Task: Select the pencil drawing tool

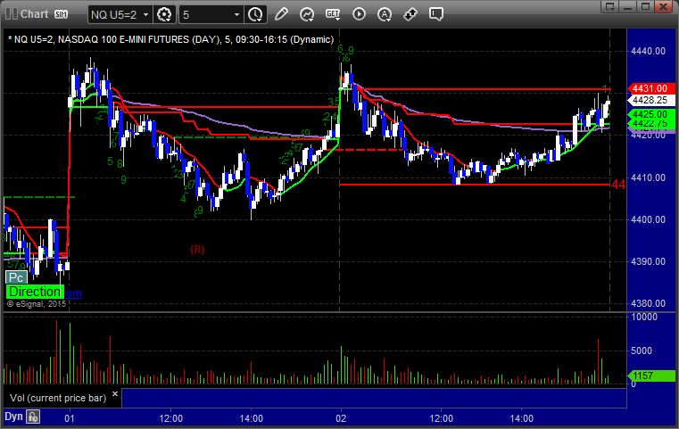Action: [x=281, y=14]
